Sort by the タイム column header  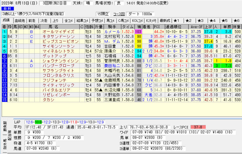[128, 27]
